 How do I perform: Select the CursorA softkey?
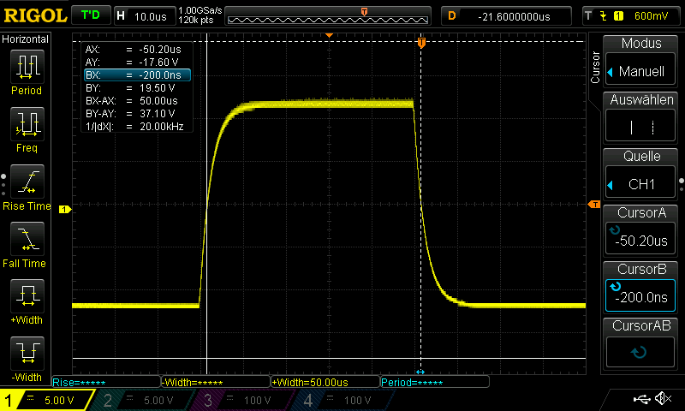tap(641, 231)
